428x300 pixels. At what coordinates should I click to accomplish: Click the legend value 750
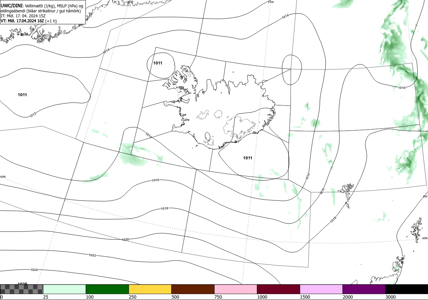click(x=218, y=297)
